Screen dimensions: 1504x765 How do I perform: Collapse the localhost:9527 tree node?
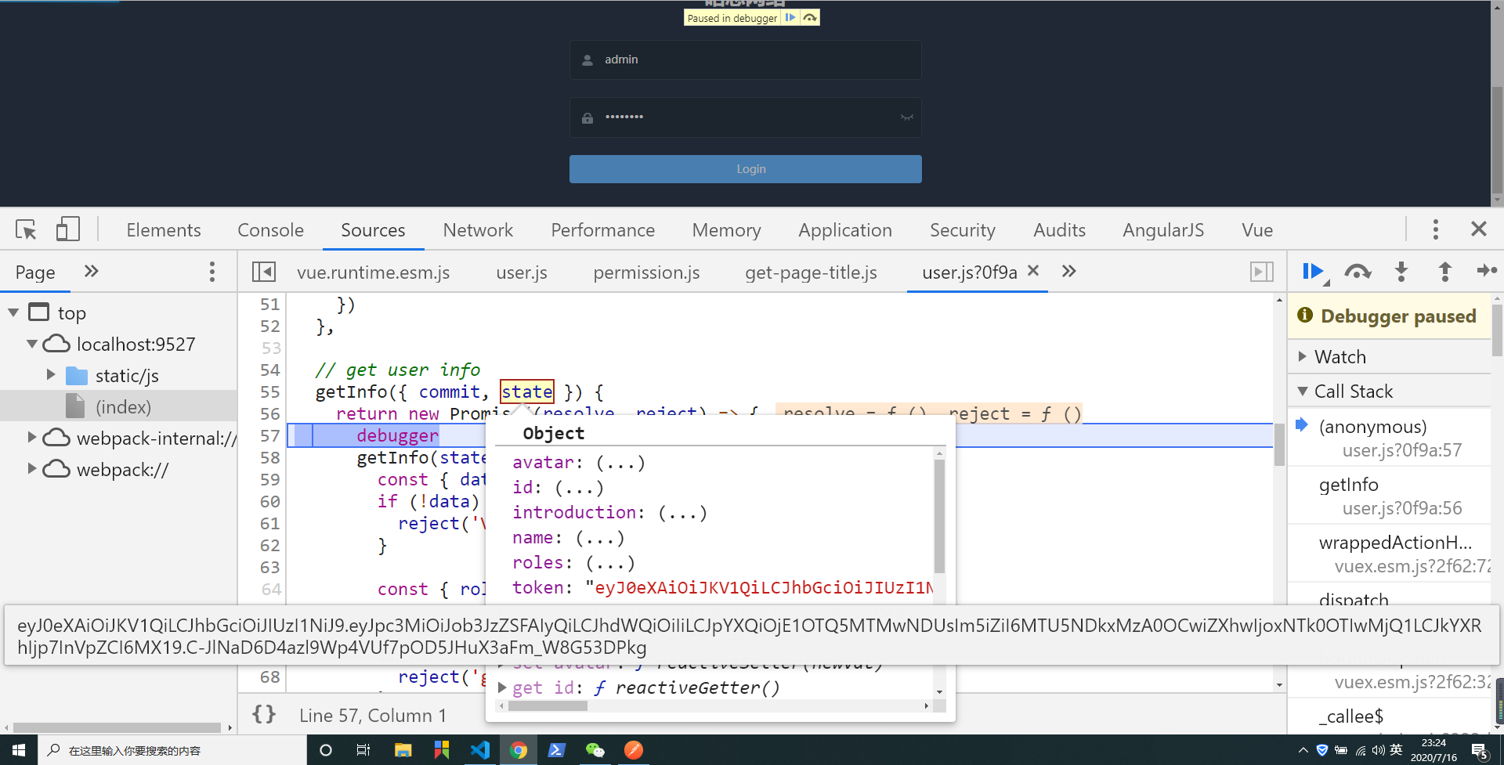coord(32,344)
